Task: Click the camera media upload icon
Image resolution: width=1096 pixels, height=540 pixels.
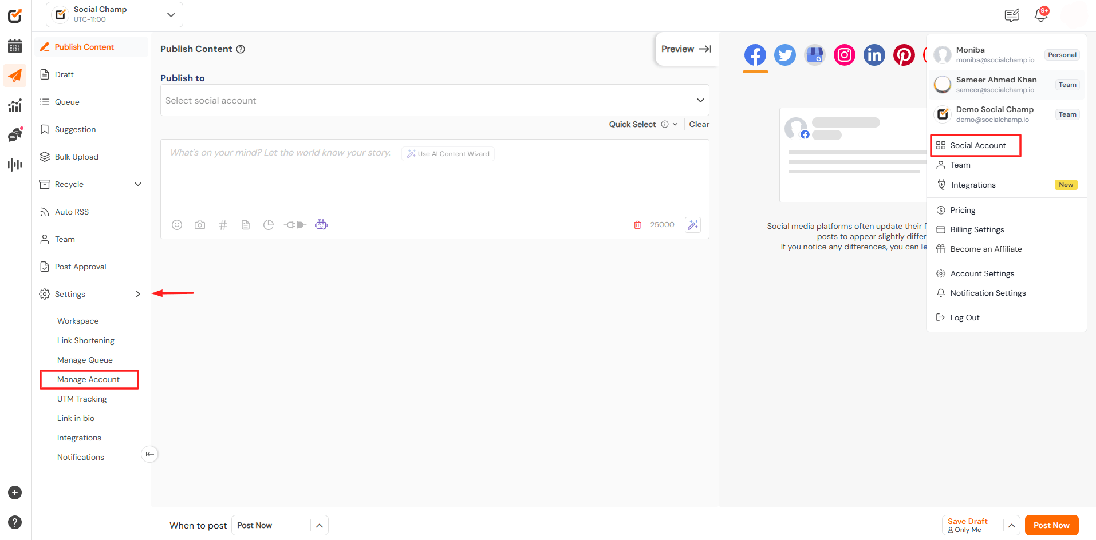Action: (200, 225)
